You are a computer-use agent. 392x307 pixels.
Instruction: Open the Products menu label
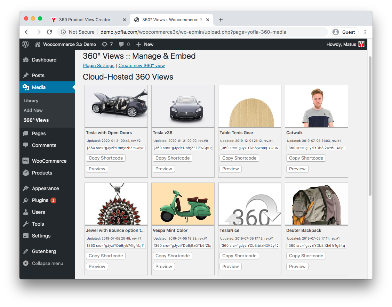(42, 173)
